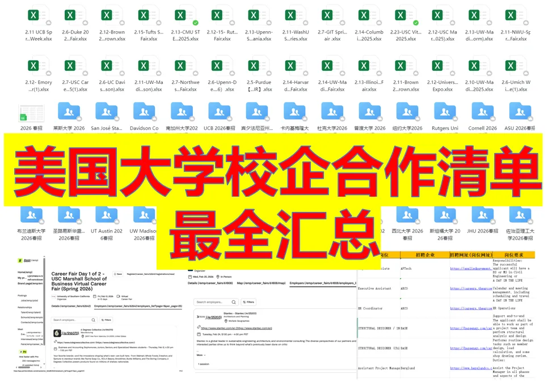
Task: Select the 岗位要求 column header
Action: [514, 255]
